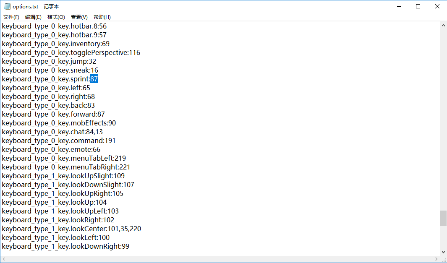Click the key.back:83 line
Image resolution: width=447 pixels, height=263 pixels.
[48, 105]
